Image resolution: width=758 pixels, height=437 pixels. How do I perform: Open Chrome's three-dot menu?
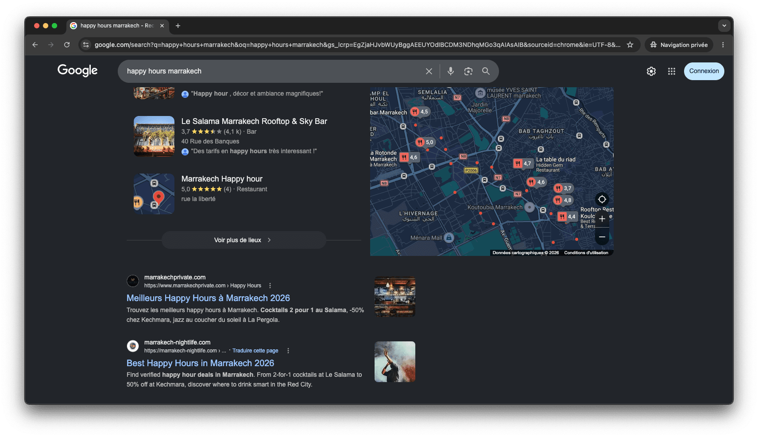click(x=723, y=45)
